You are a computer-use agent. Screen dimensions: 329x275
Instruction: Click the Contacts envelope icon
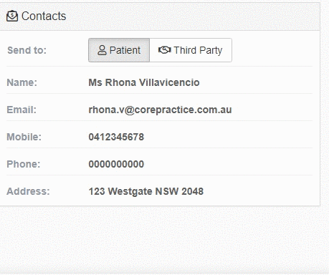(x=12, y=16)
